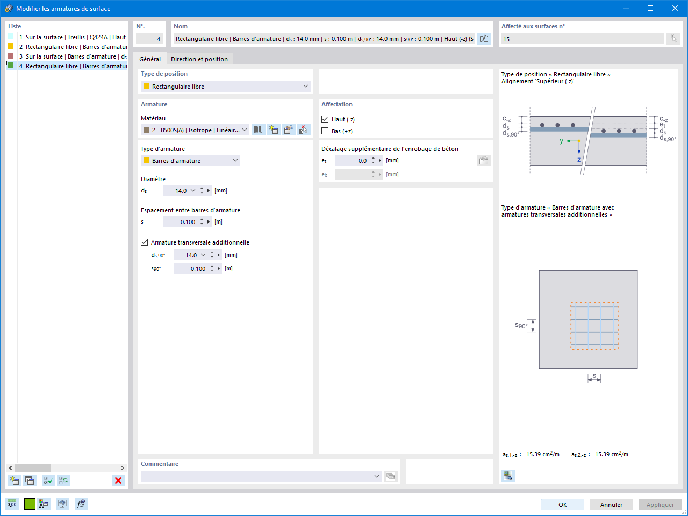Click the et offset value field

point(352,161)
